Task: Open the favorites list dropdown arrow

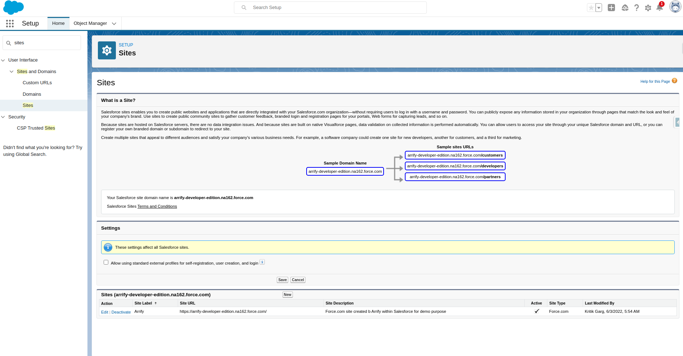Action: click(599, 8)
